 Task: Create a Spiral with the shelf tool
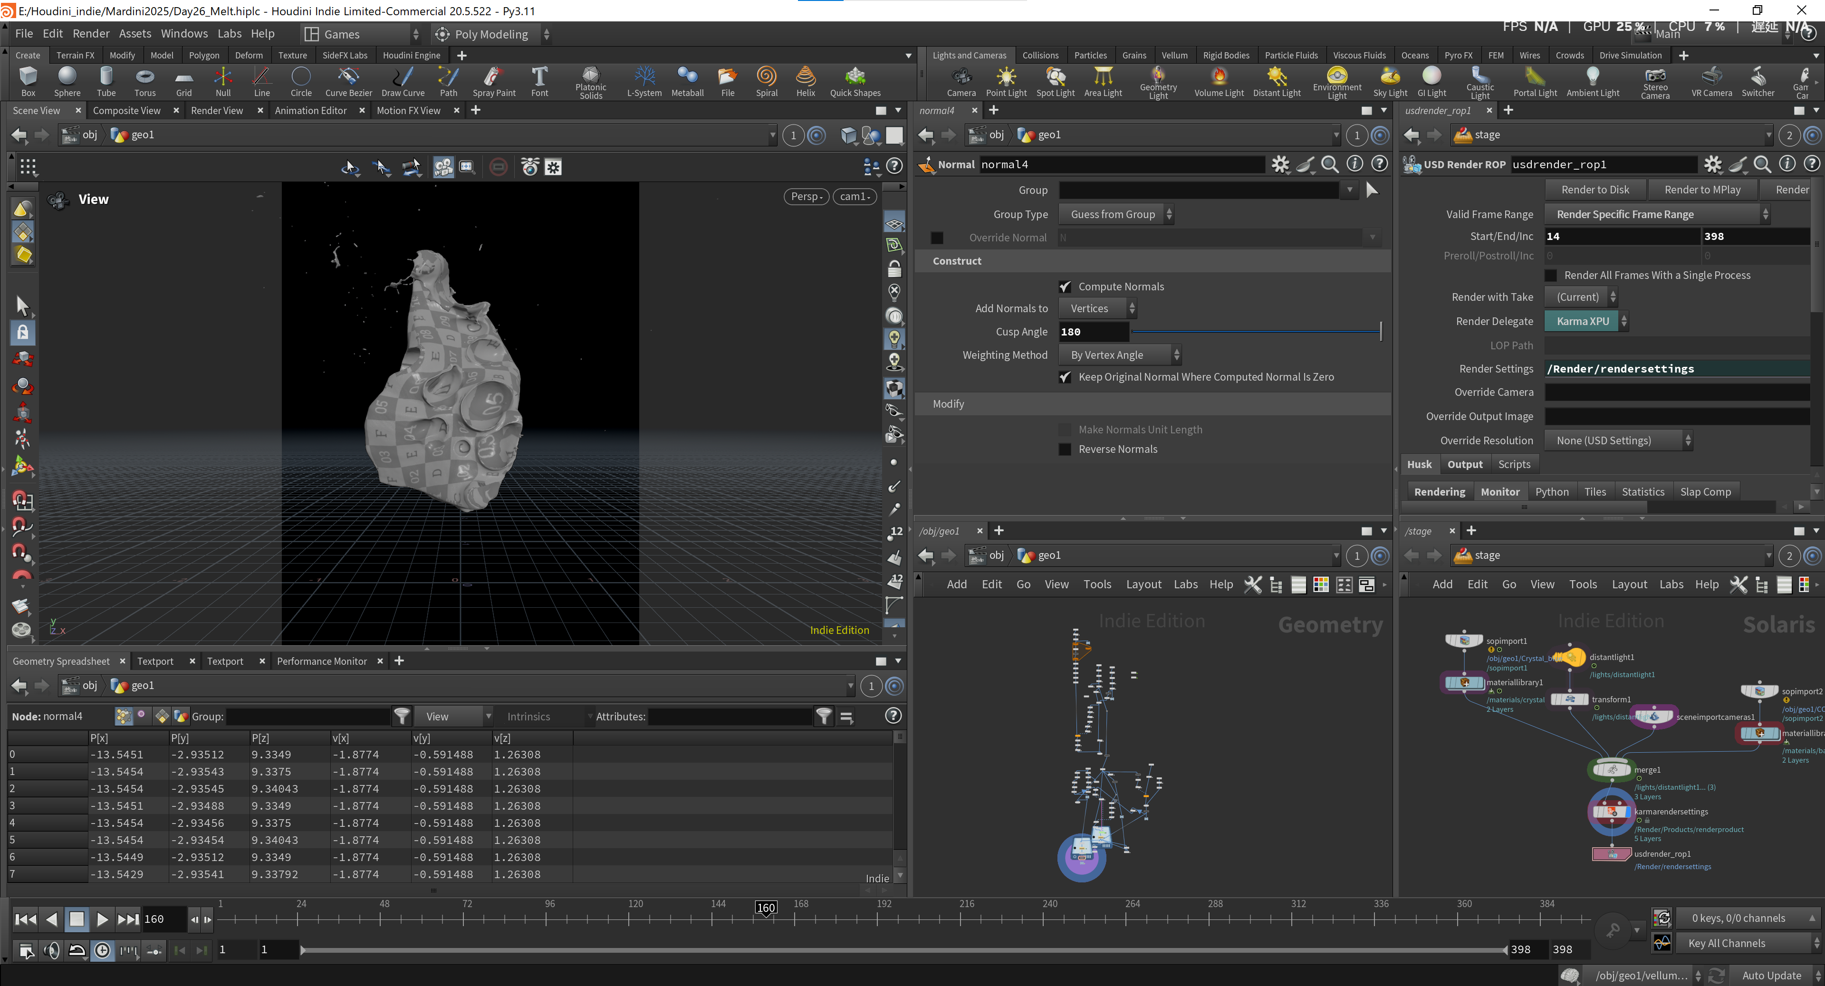(767, 81)
